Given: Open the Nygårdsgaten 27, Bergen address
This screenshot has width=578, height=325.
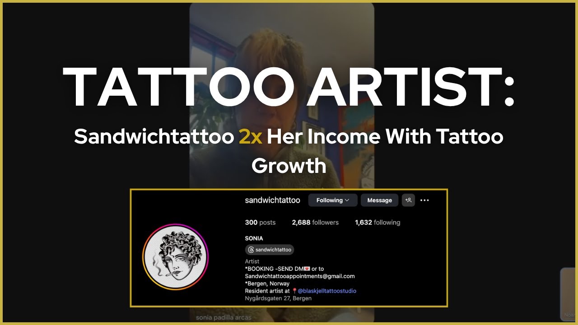Looking at the screenshot, I should pyautogui.click(x=278, y=298).
